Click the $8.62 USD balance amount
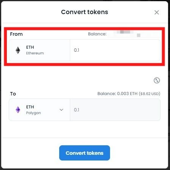 (150, 94)
